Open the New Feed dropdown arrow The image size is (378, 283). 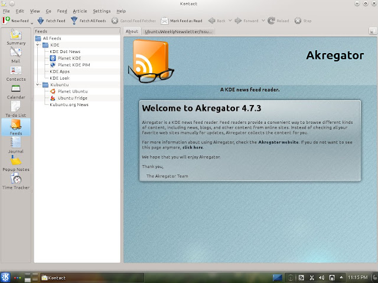32,23
